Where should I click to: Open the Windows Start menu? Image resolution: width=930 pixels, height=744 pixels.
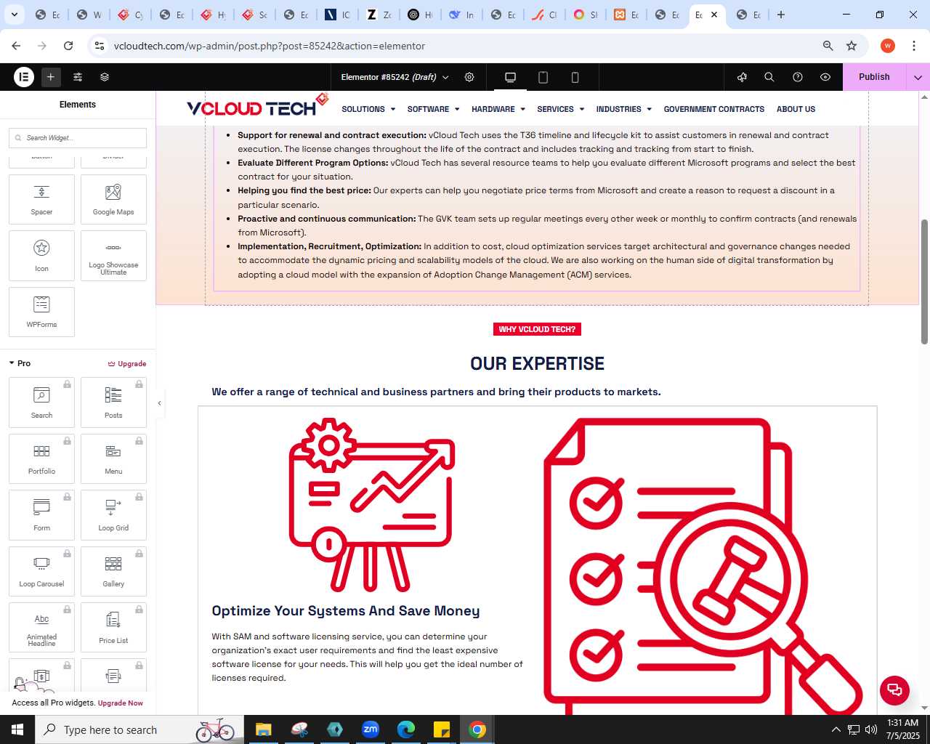pyautogui.click(x=17, y=729)
